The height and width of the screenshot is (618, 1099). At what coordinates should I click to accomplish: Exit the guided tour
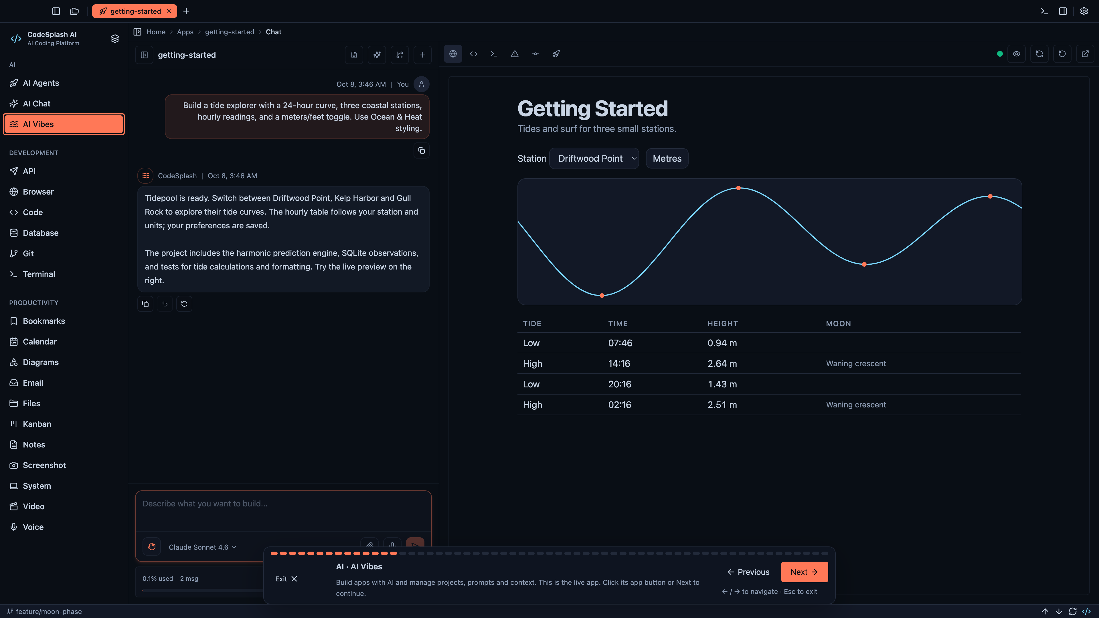click(286, 579)
